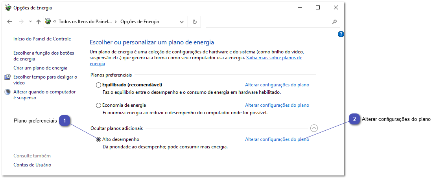Open Escolher a função dos botões de energia
Viewport: 437px width, 179px height.
[x=44, y=56]
